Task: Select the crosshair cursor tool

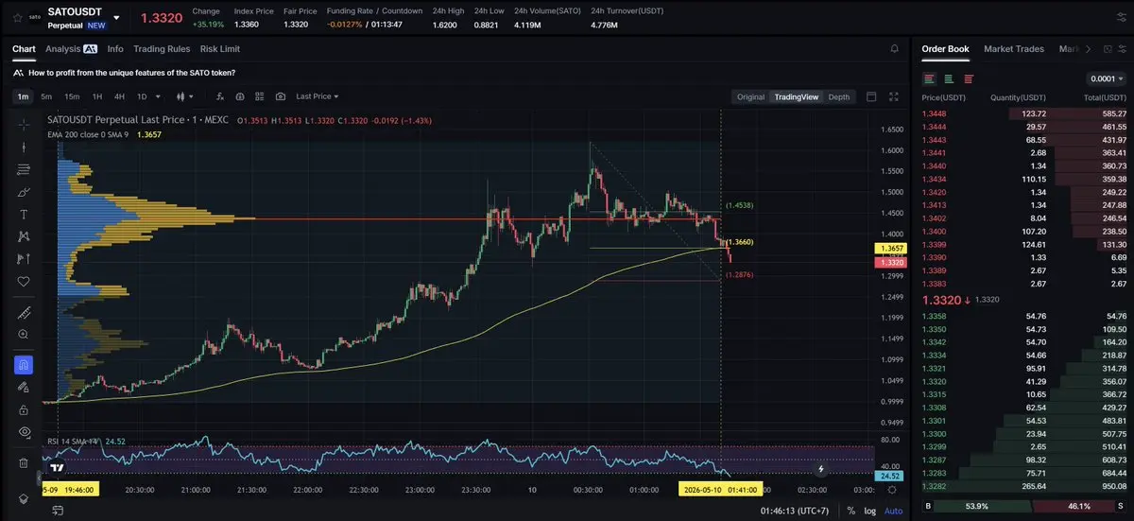Action: point(24,124)
